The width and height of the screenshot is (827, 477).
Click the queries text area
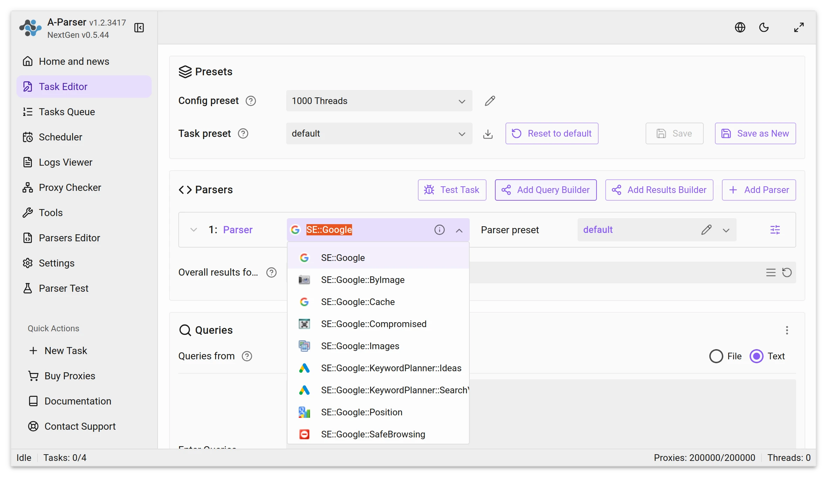(x=632, y=414)
